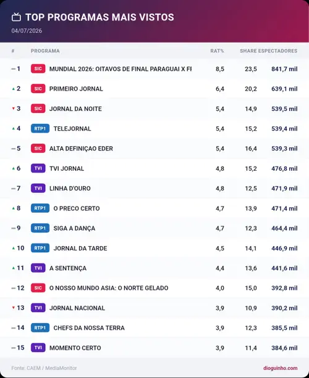The image size is (309, 378).
Task: Click the green up arrow at rank 2
Action: click(x=14, y=89)
